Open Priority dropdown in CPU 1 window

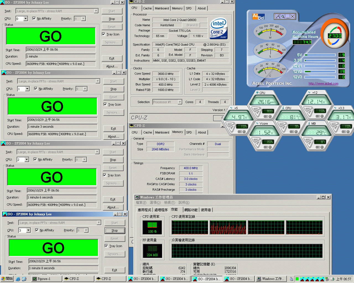coord(85,89)
